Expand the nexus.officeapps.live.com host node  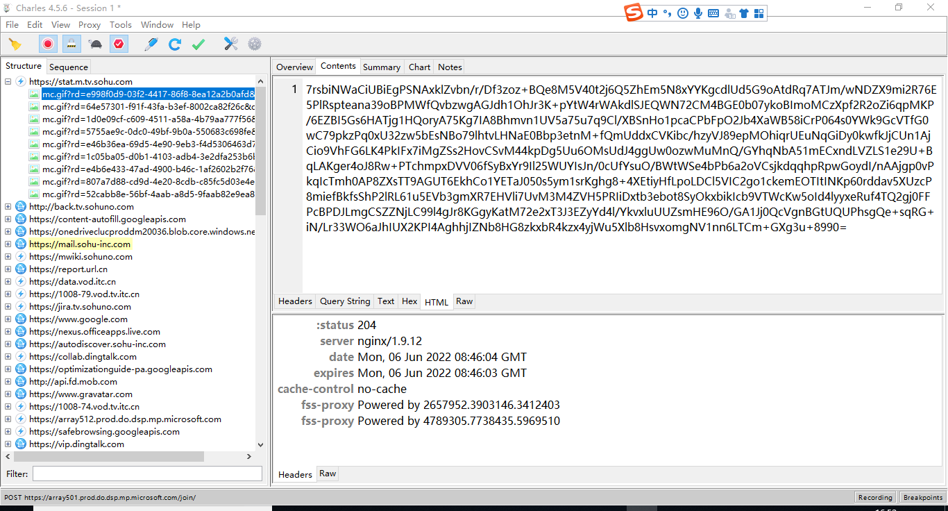tap(8, 331)
